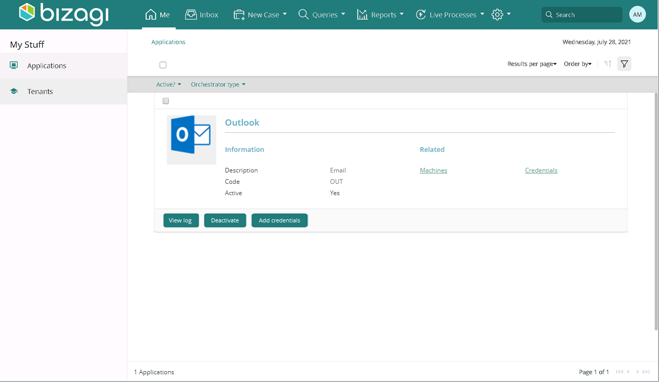This screenshot has width=659, height=382.
Task: Click the Information section heading
Action: click(x=245, y=149)
